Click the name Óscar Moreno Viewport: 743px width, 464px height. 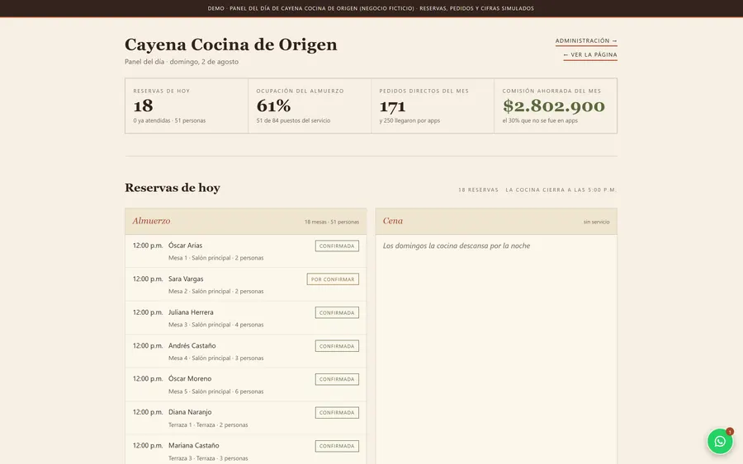tap(190, 379)
